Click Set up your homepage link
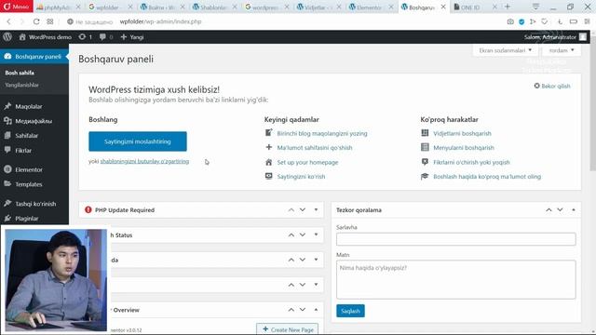This screenshot has width=596, height=335. pos(307,162)
